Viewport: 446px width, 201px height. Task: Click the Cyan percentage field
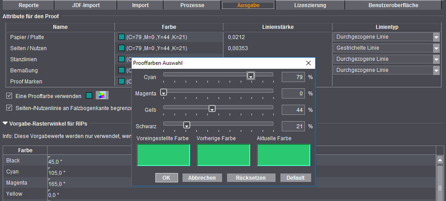[293, 77]
